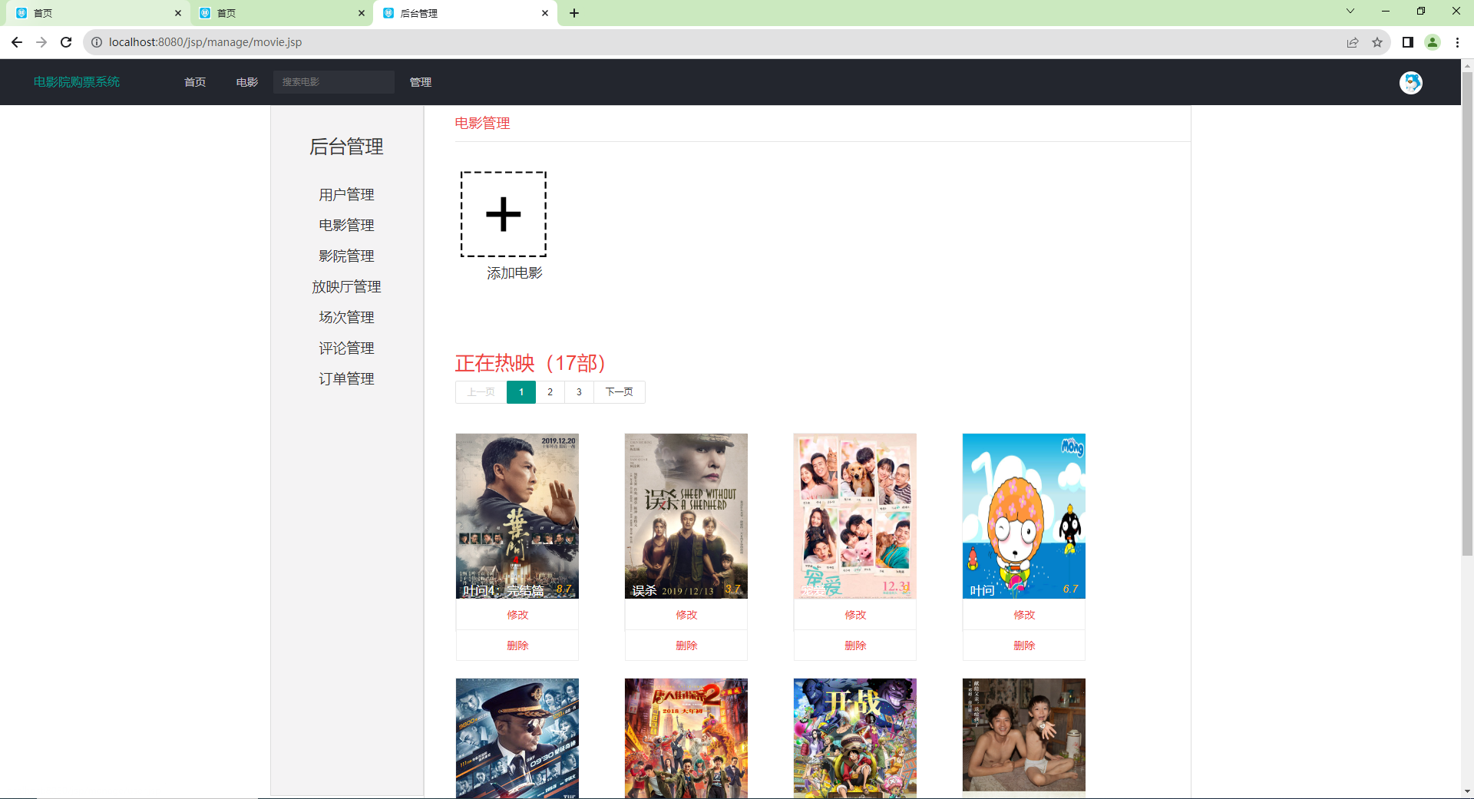1474x799 pixels.
Task: Click the user avatar in the navbar
Action: coord(1411,82)
